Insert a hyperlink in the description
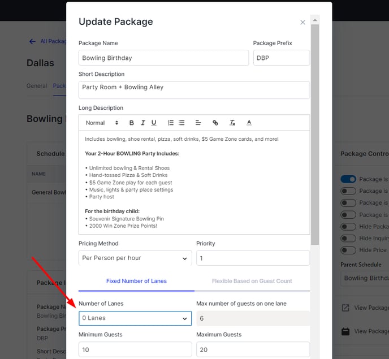The height and width of the screenshot is (359, 389). pos(215,123)
